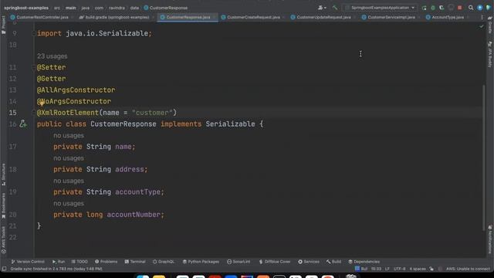This screenshot has width=494, height=278.
Task: Open the Services tool window
Action: coord(309,262)
